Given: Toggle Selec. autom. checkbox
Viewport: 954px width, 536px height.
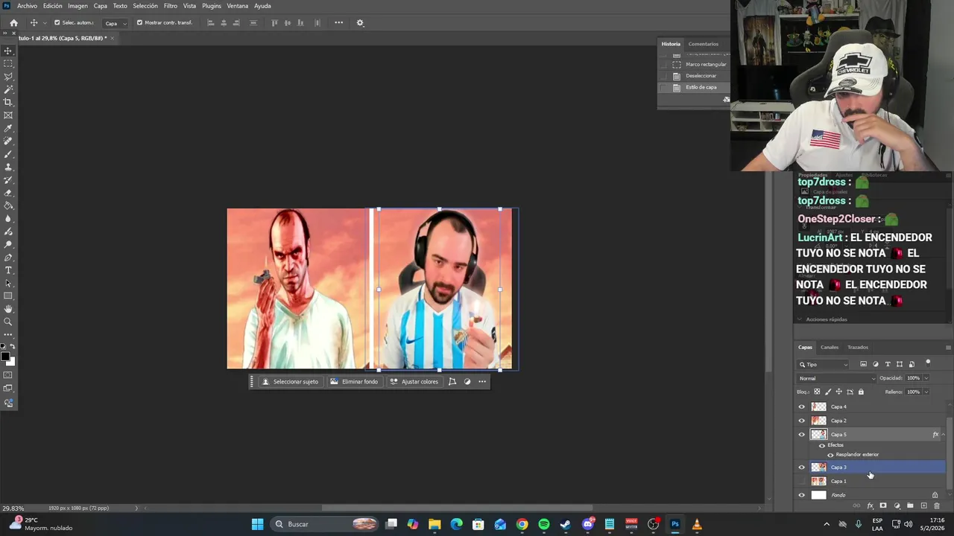Looking at the screenshot, I should tap(57, 22).
